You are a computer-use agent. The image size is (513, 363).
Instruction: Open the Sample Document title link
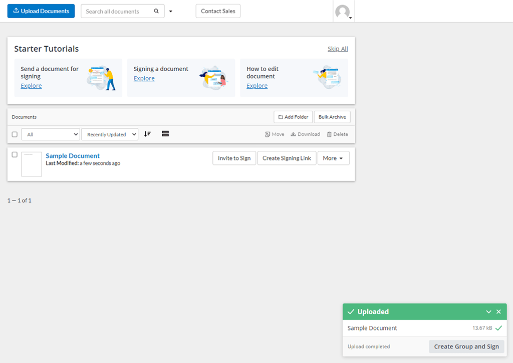[73, 156]
